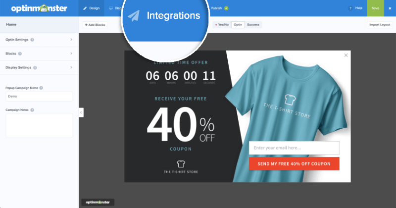
Task: Close the popup preview with X
Action: 346,55
